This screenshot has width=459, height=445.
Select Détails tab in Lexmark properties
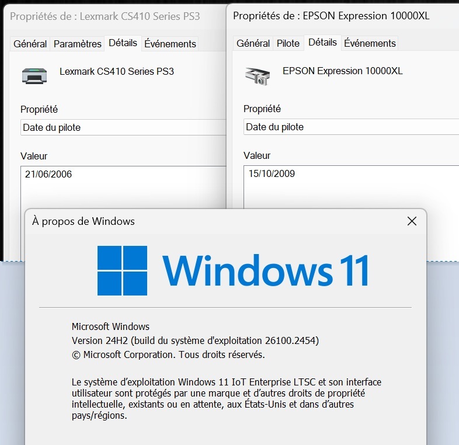(123, 43)
